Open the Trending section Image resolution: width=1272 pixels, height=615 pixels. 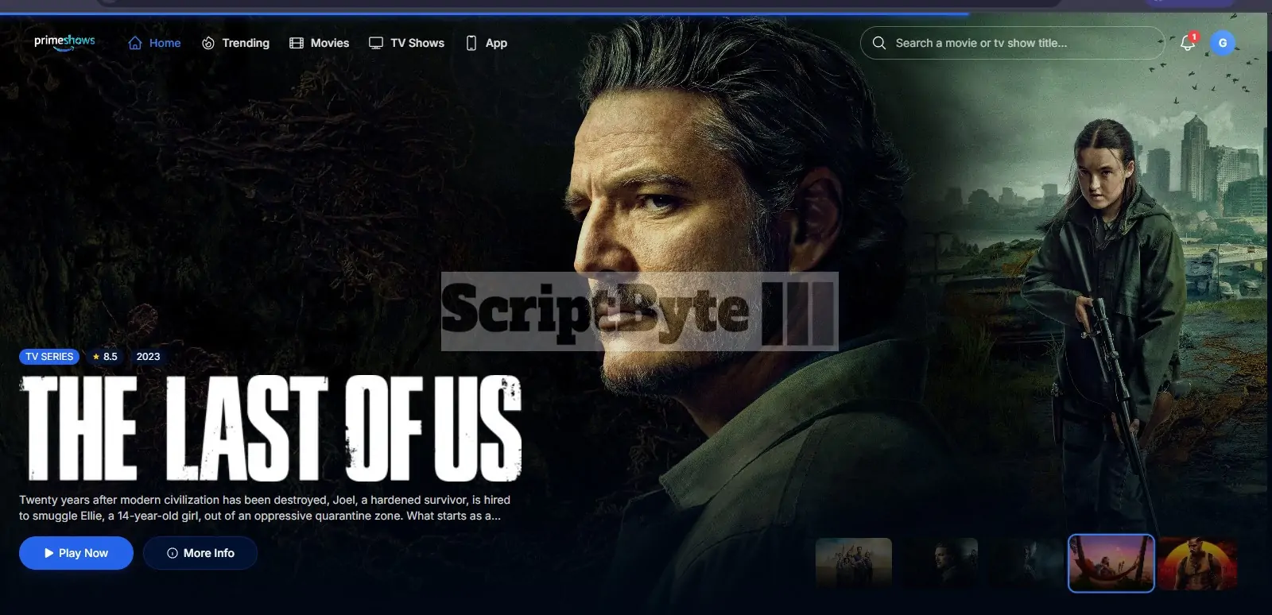point(235,43)
